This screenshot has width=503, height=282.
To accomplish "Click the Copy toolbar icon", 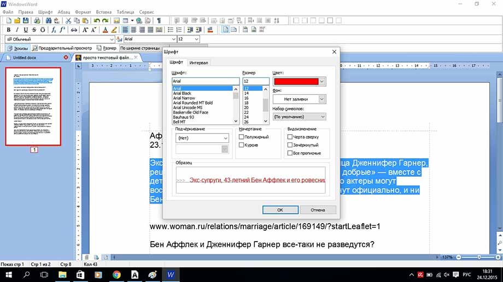I will 77,21.
